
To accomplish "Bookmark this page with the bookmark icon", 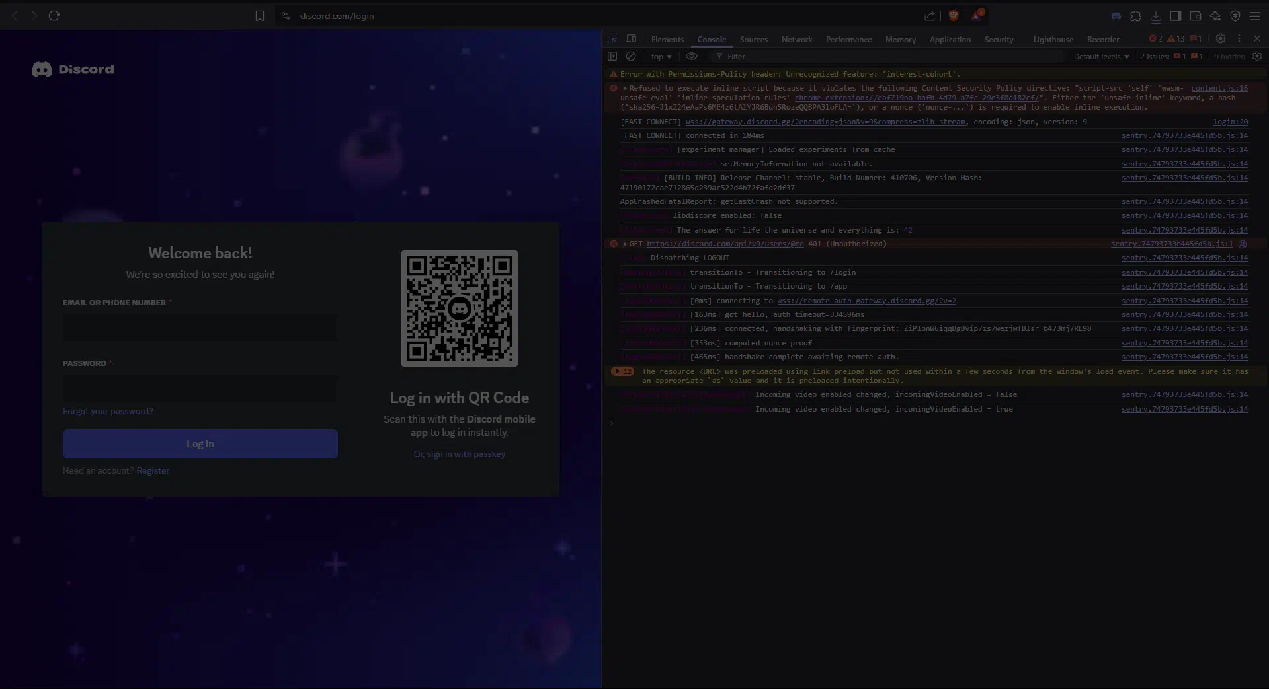I will click(260, 16).
